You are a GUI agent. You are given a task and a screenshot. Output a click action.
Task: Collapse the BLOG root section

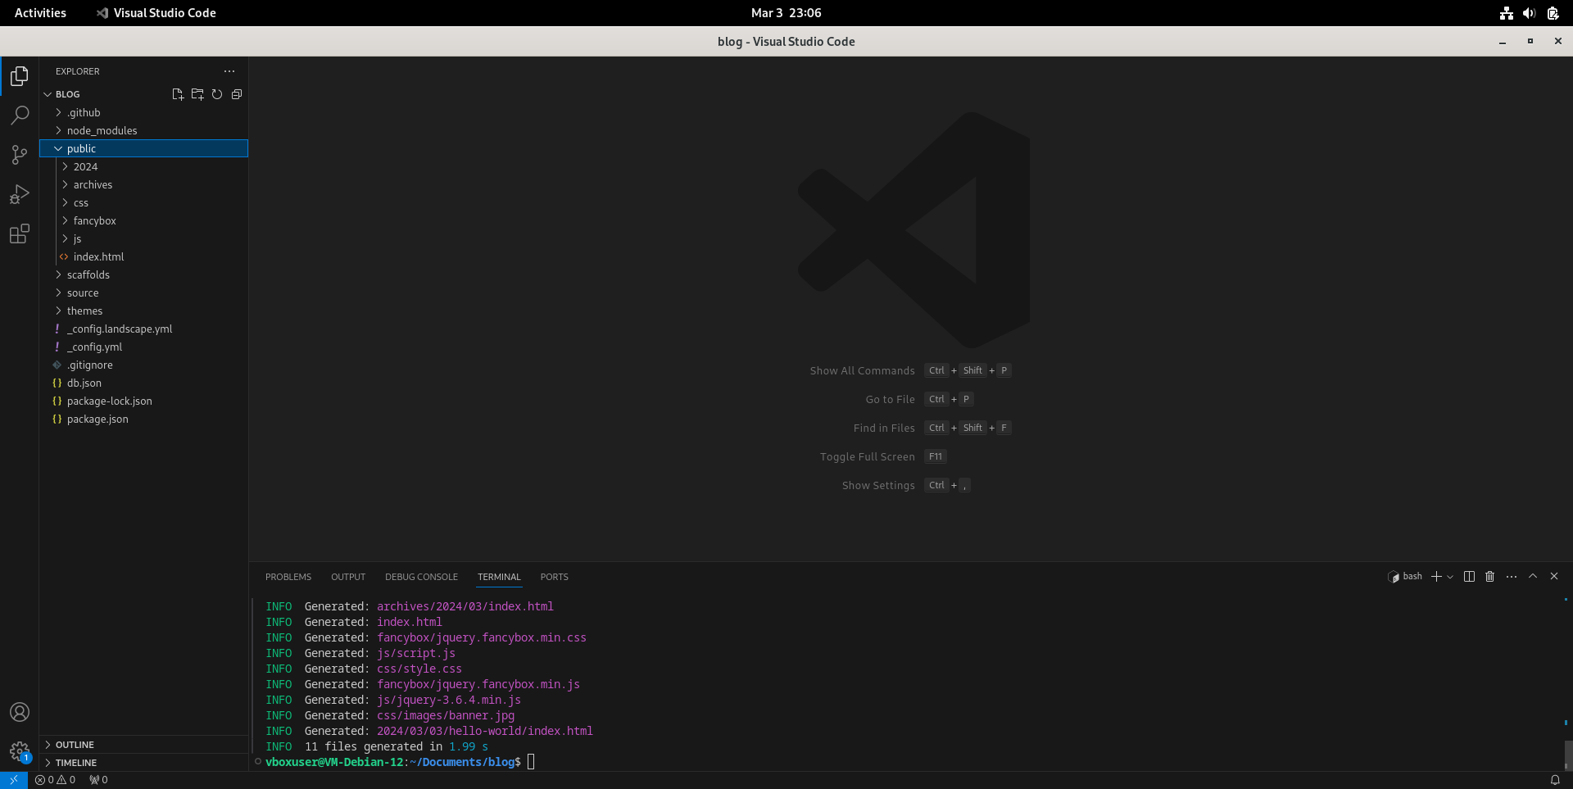click(143, 94)
